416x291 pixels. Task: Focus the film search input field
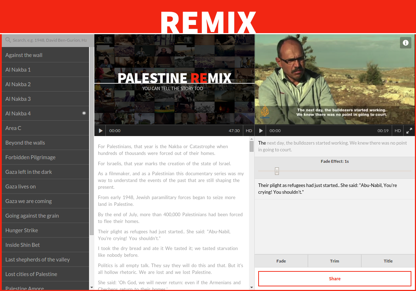(x=50, y=40)
